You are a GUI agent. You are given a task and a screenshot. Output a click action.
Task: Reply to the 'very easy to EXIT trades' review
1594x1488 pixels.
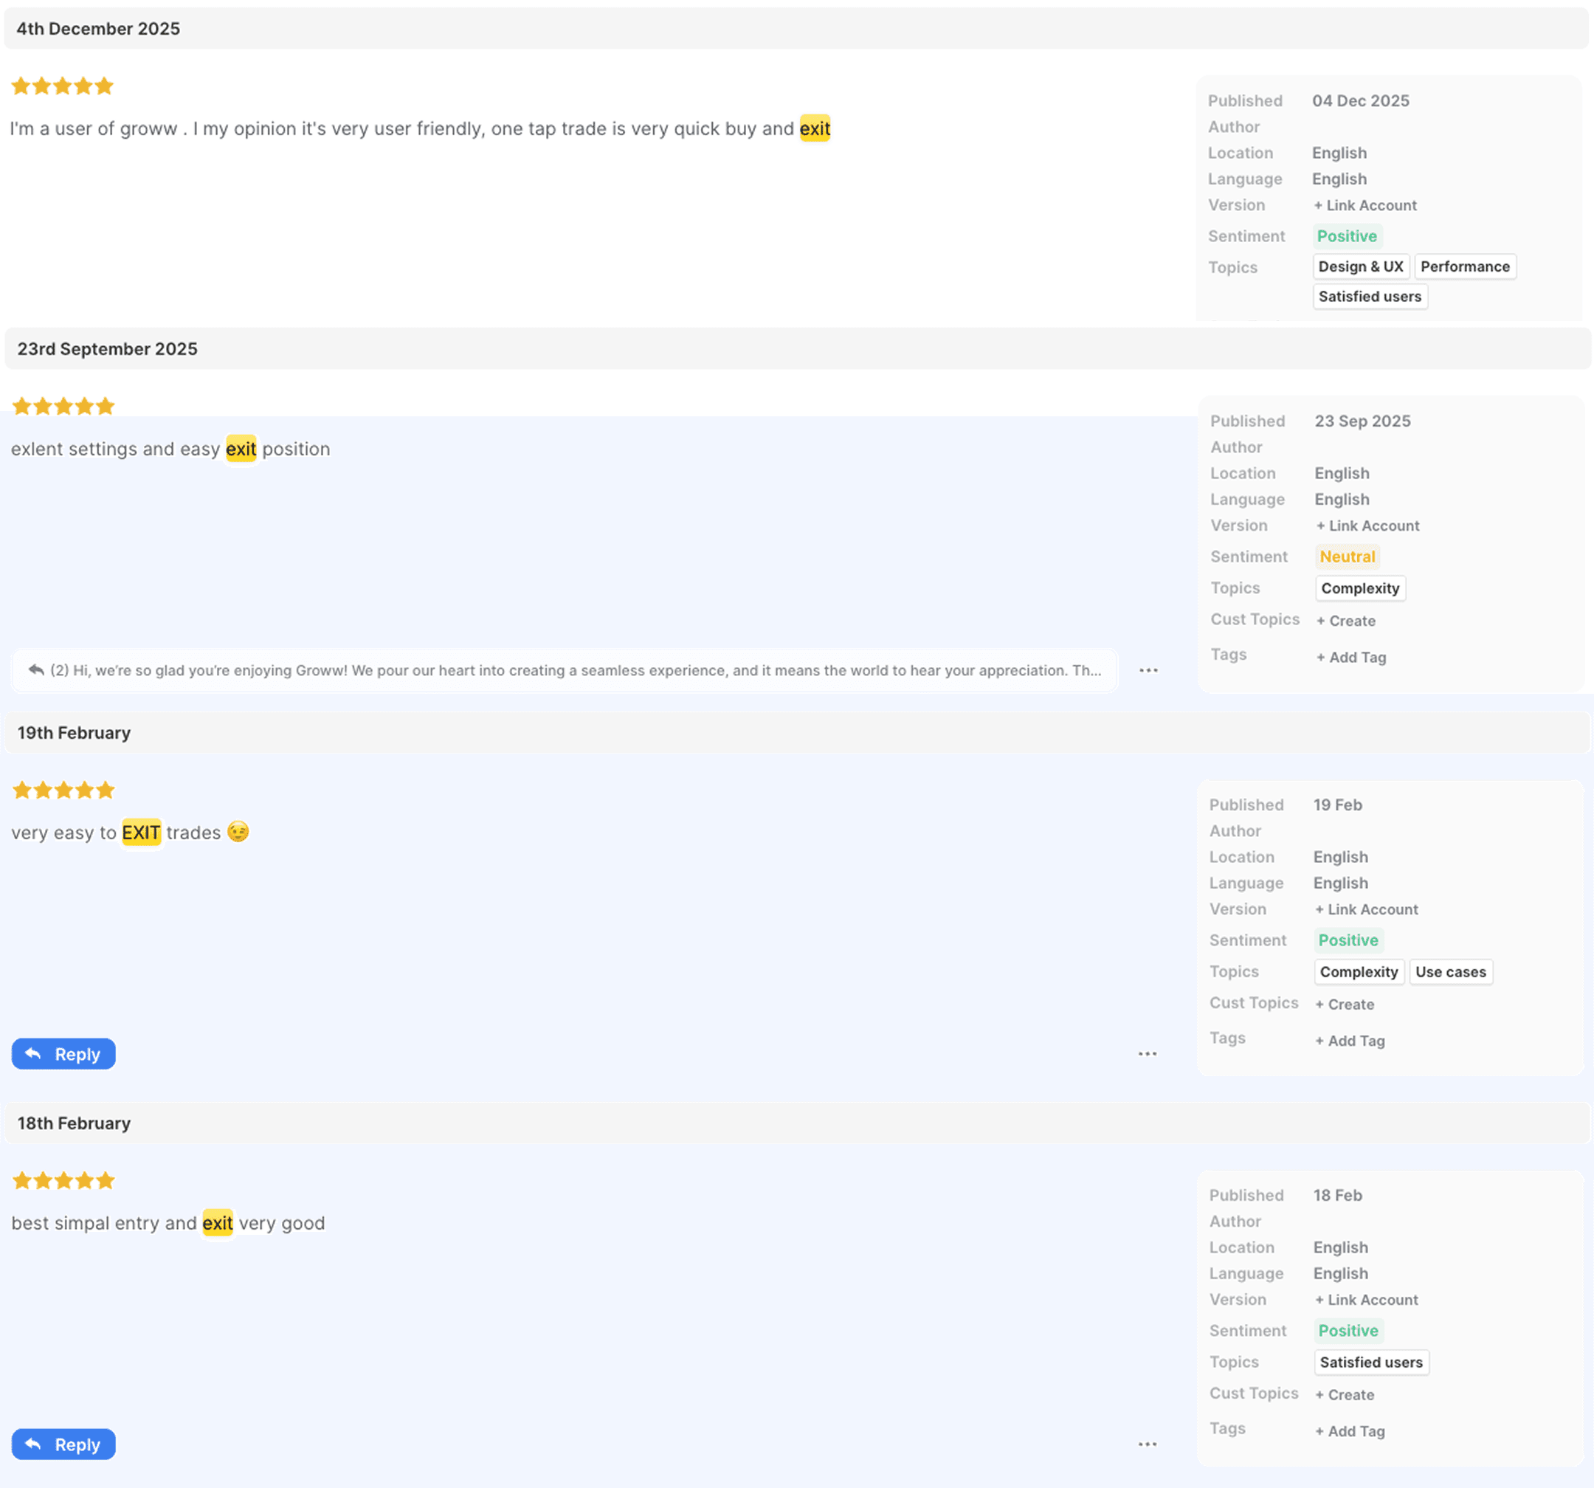pos(63,1053)
